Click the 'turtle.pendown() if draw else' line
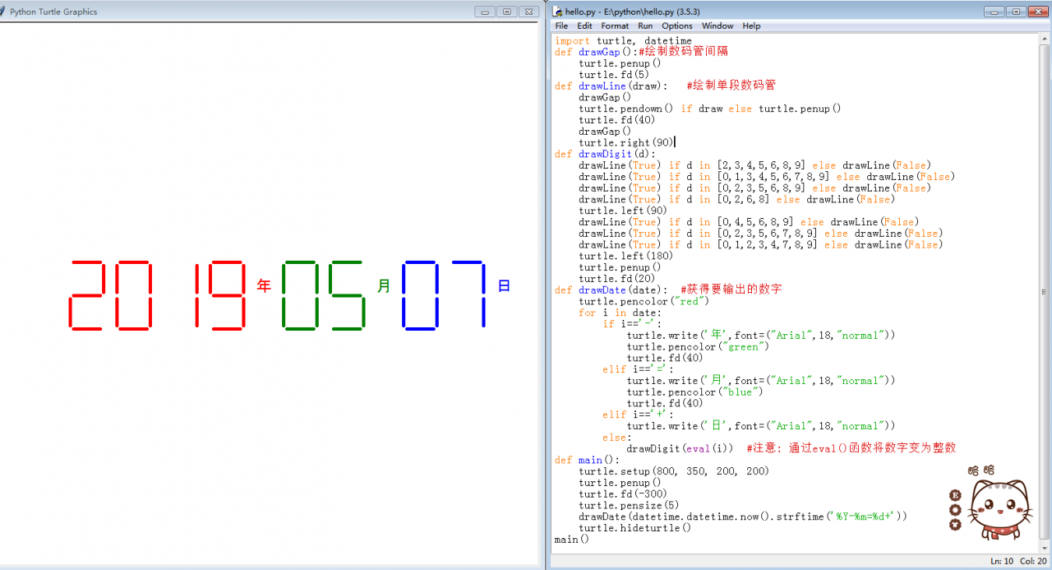This screenshot has height=570, width=1052. 710,109
